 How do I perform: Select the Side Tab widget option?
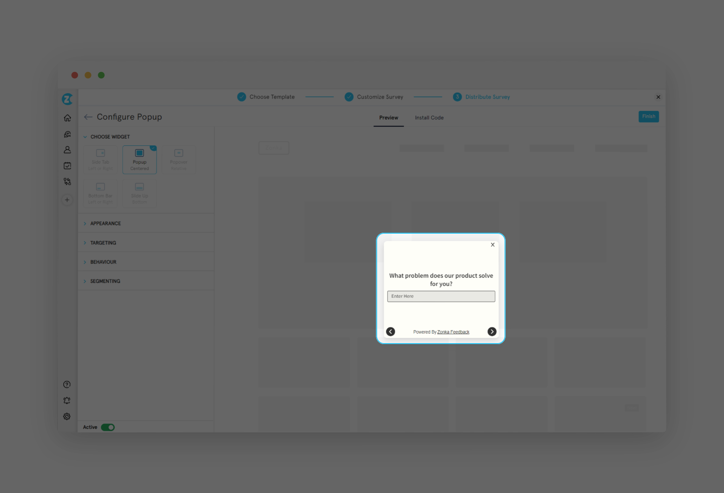click(100, 160)
